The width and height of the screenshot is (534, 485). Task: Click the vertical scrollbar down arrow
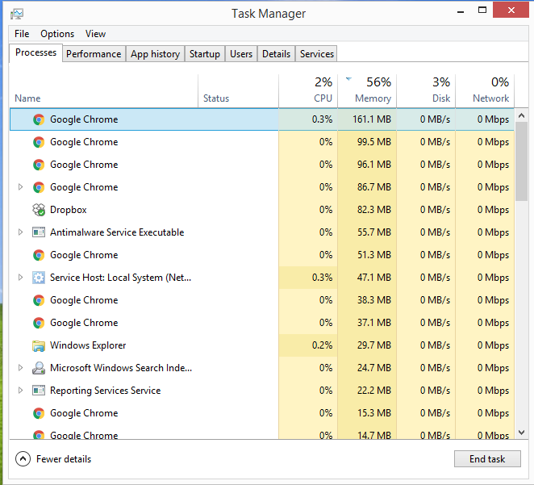click(x=520, y=432)
